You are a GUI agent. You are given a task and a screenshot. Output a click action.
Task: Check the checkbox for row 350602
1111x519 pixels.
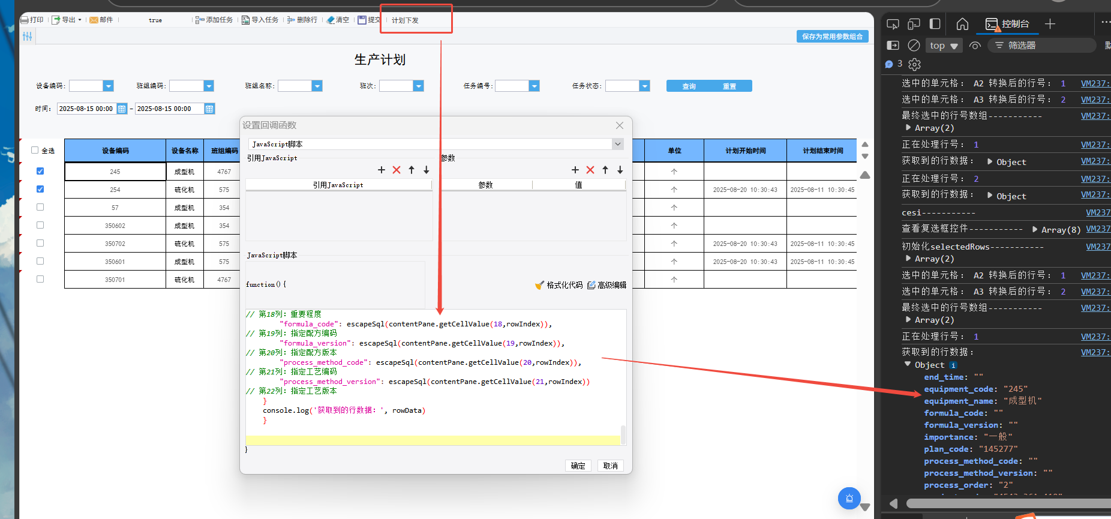coord(40,225)
